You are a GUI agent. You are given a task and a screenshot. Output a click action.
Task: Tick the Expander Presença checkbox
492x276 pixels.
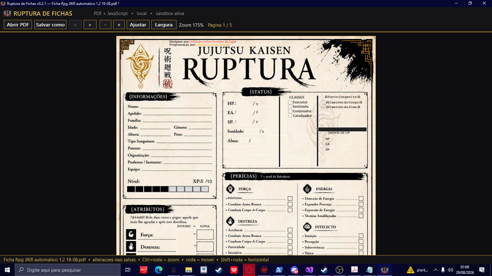[361, 204]
